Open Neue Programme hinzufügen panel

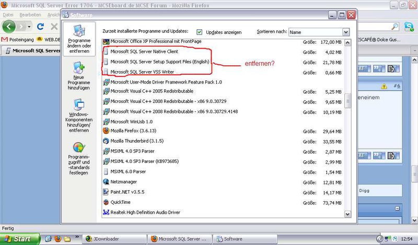tap(79, 76)
